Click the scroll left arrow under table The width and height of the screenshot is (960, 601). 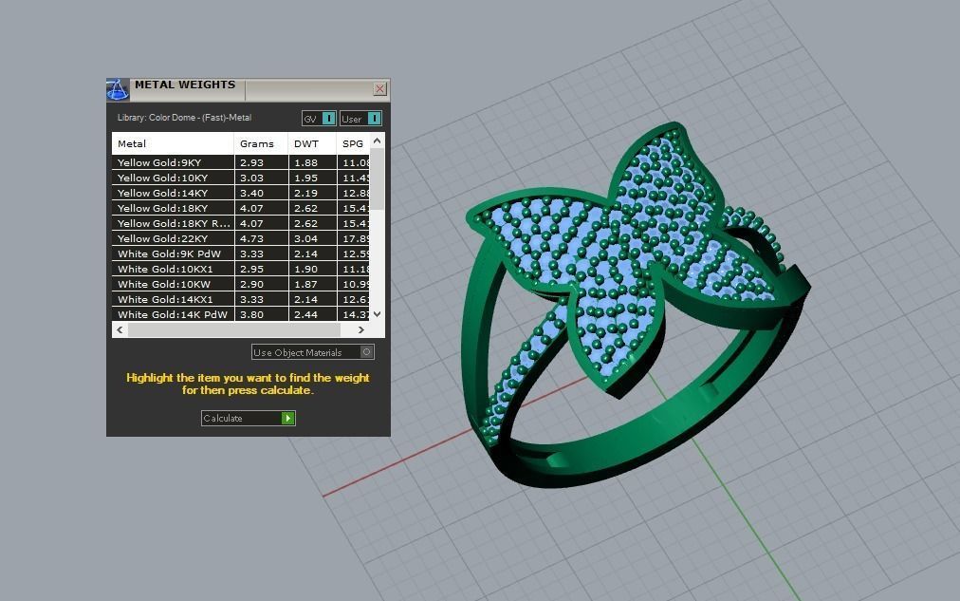coord(120,329)
